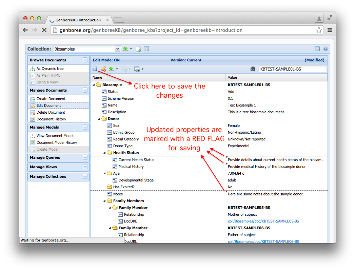Select the Medical History row
The height and width of the screenshot is (270, 355).
coord(209,167)
